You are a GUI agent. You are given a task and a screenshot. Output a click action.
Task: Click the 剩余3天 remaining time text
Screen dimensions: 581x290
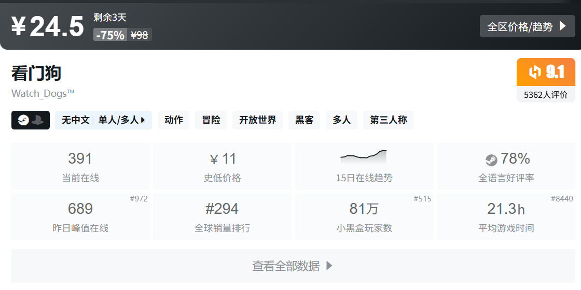(x=110, y=18)
